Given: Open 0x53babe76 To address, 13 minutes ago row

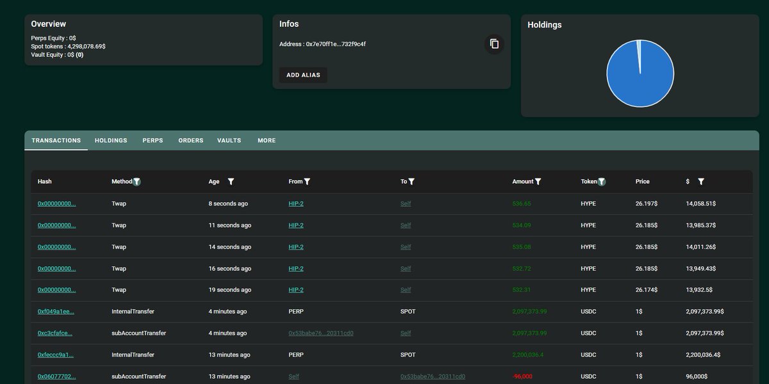Looking at the screenshot, I should (x=433, y=376).
